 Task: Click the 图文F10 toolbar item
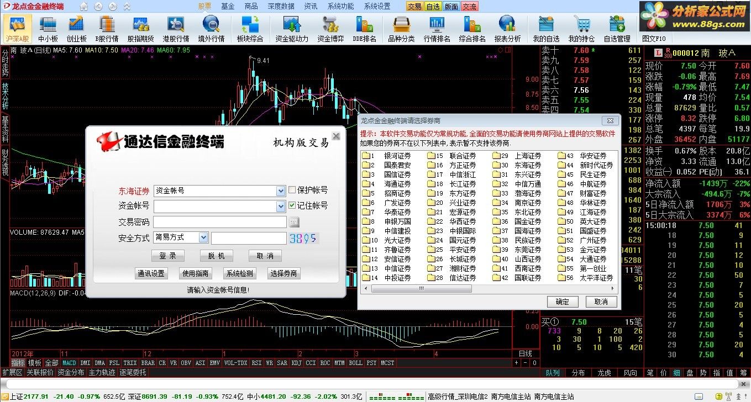click(x=654, y=39)
